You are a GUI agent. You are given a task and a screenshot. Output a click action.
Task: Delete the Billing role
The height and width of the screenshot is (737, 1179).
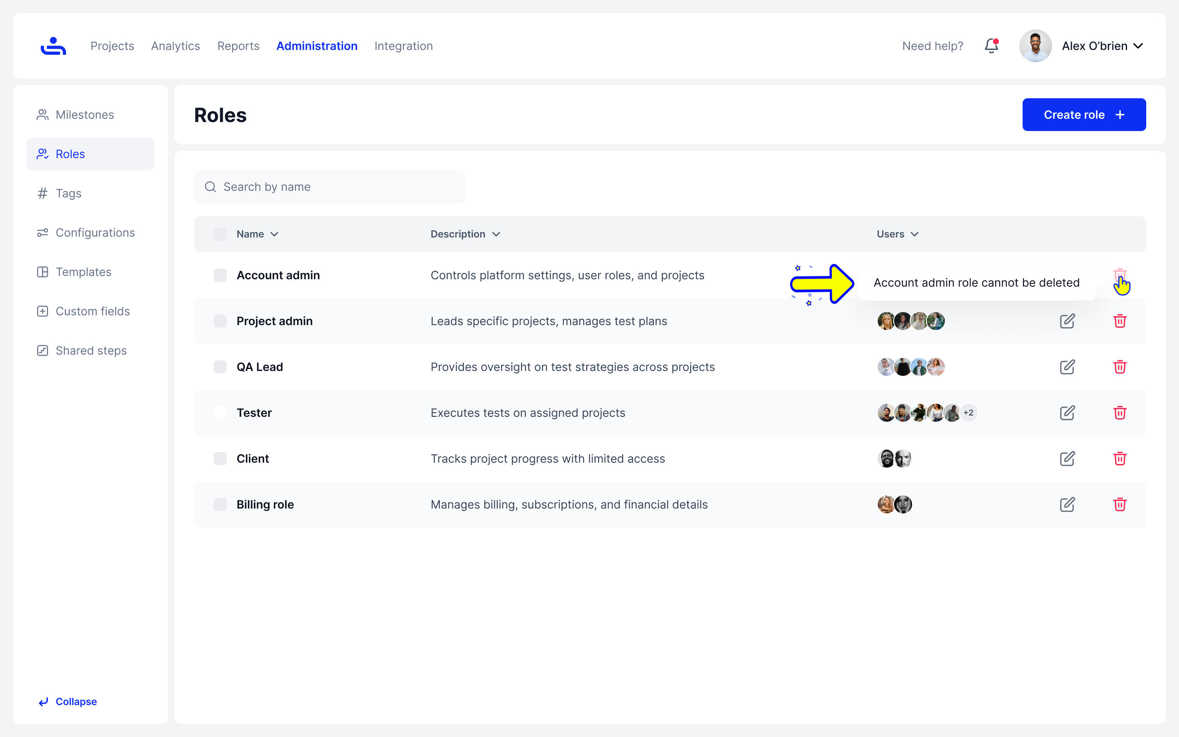click(x=1120, y=504)
